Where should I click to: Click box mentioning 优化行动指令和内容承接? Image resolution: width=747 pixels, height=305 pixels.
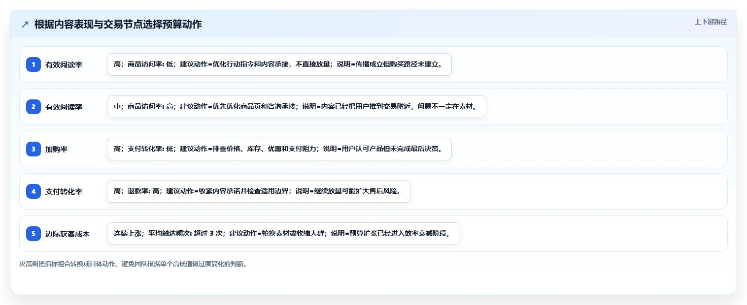coord(279,64)
